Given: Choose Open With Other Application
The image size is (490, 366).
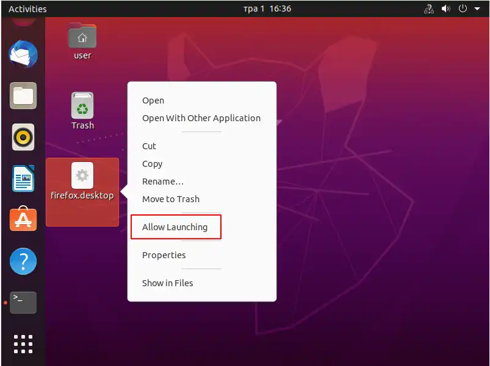Looking at the screenshot, I should 201,118.
